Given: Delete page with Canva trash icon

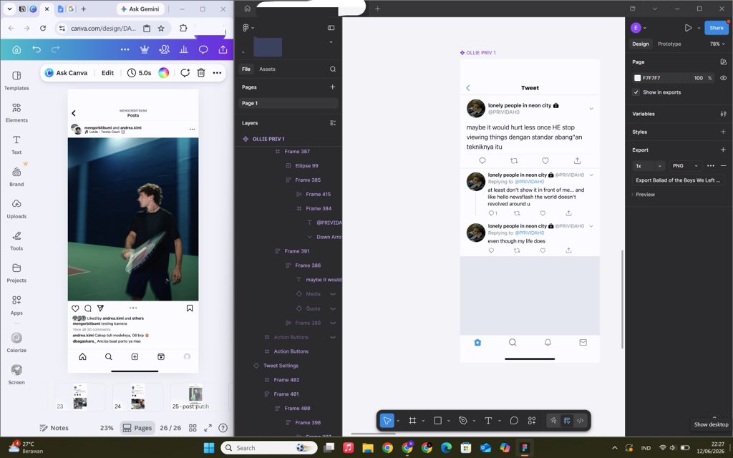Looking at the screenshot, I should tap(201, 73).
